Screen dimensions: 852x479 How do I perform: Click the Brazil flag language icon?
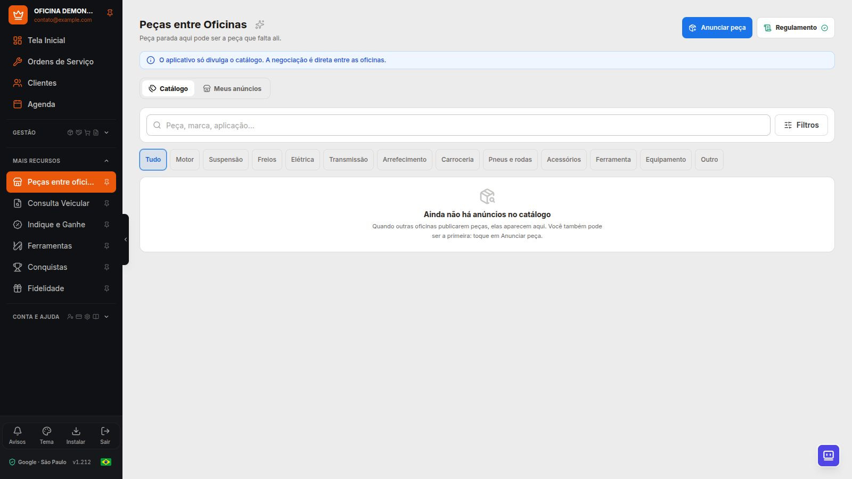[x=106, y=462]
